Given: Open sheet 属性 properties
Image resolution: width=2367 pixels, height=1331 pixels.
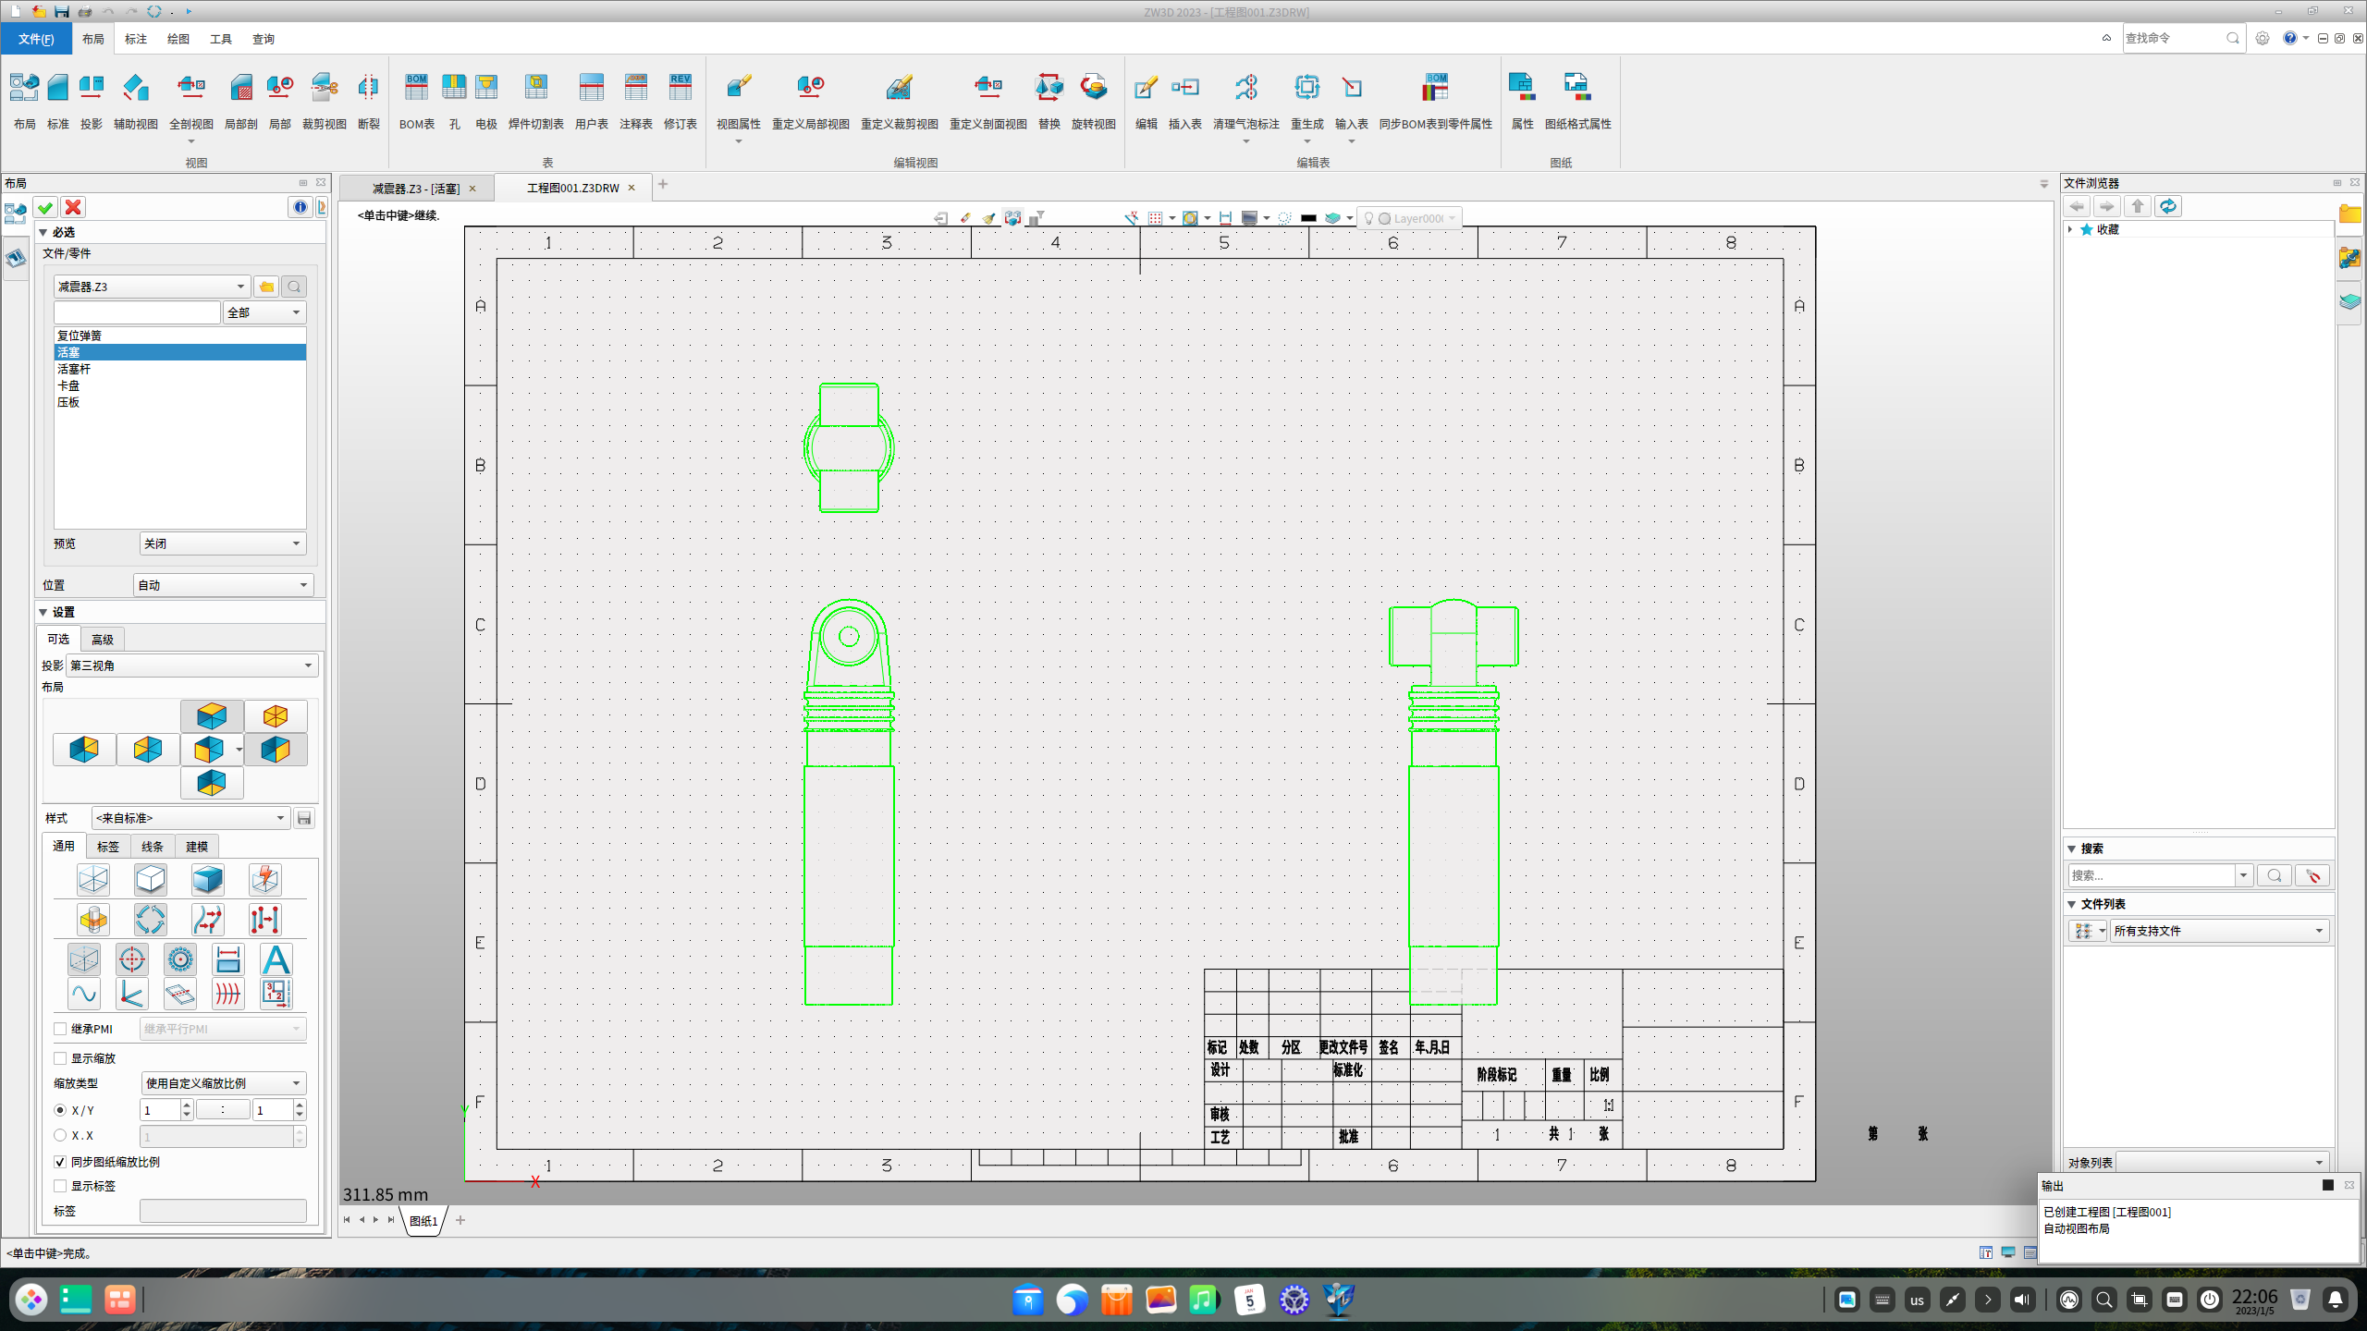Looking at the screenshot, I should [1521, 99].
